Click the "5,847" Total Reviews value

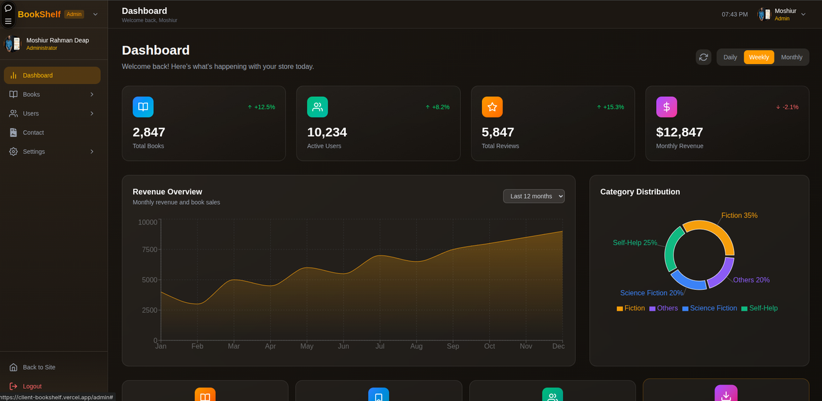[x=498, y=132]
